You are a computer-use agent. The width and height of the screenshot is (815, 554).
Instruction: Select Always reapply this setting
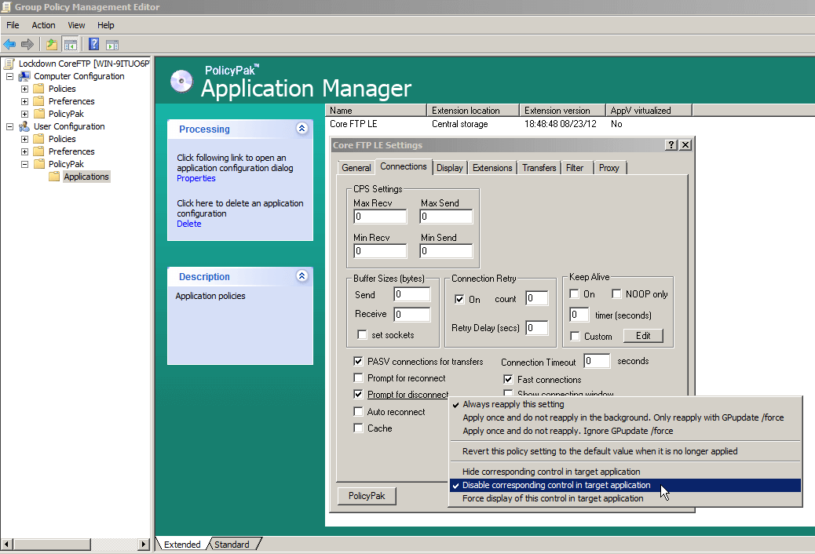(x=625, y=404)
